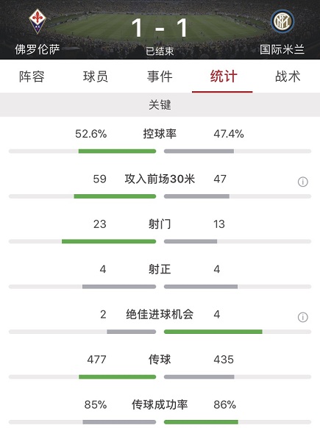Tap the 已结束 match status text

click(x=160, y=51)
